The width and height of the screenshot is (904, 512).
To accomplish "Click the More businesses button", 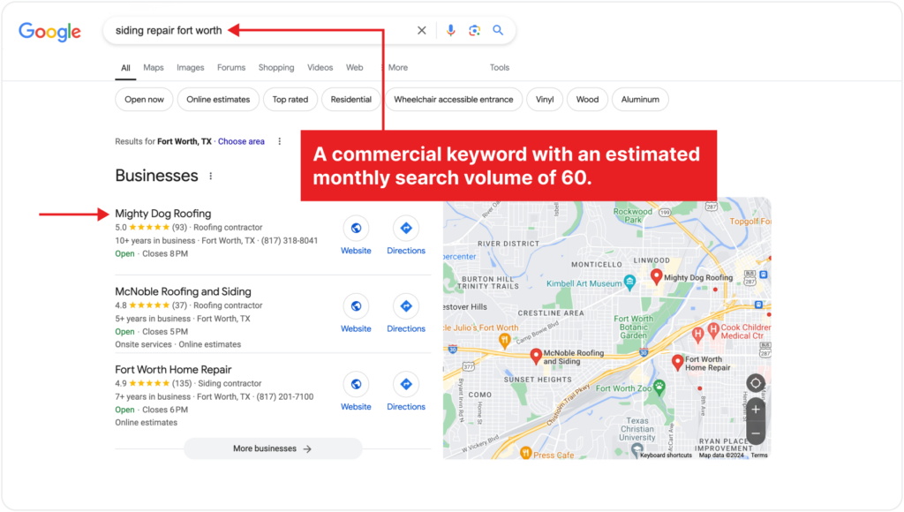I will click(x=273, y=448).
